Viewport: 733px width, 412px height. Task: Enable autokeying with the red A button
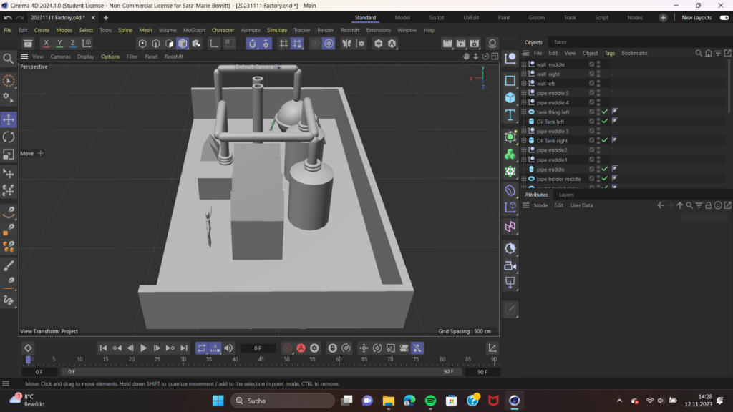click(301, 348)
